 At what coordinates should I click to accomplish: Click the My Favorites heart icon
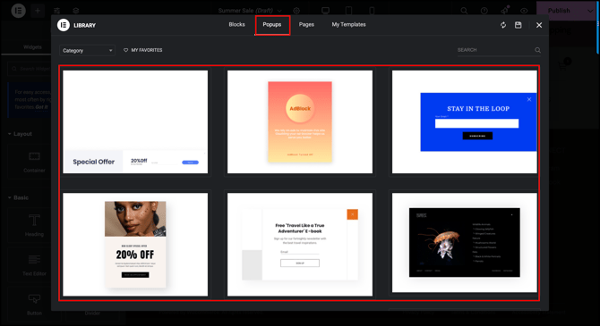tap(125, 50)
